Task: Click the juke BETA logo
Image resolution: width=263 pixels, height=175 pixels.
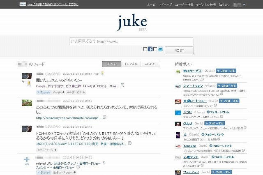Action: 132,23
